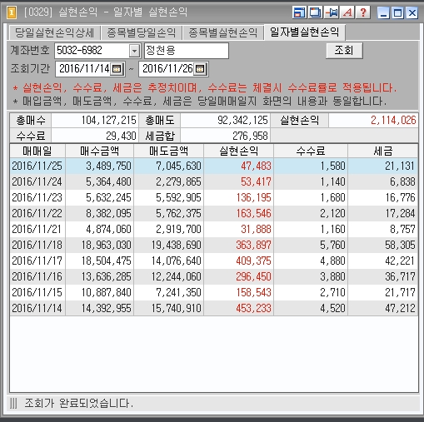
Task: Click the account holder name field
Action: (x=187, y=51)
